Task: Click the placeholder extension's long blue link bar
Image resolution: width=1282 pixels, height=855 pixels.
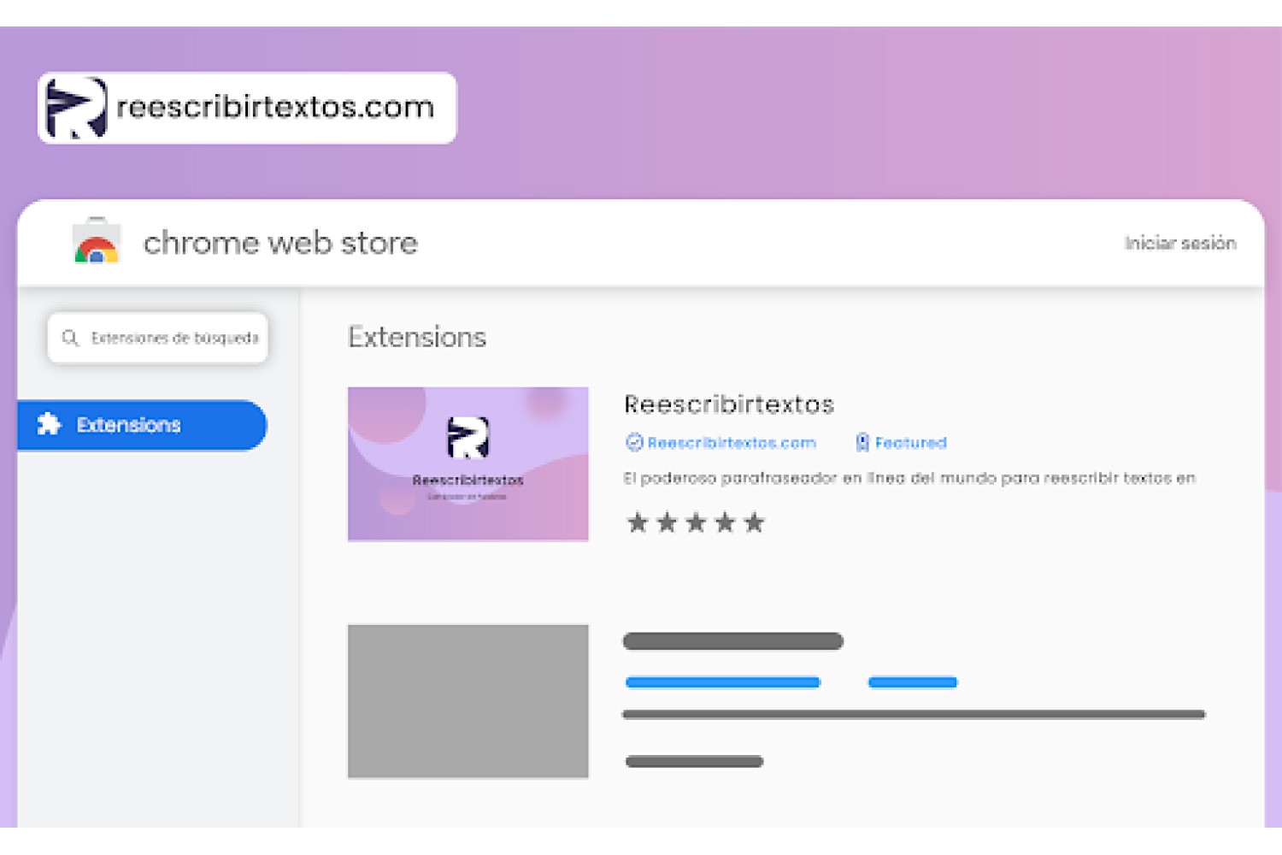Action: tap(723, 682)
